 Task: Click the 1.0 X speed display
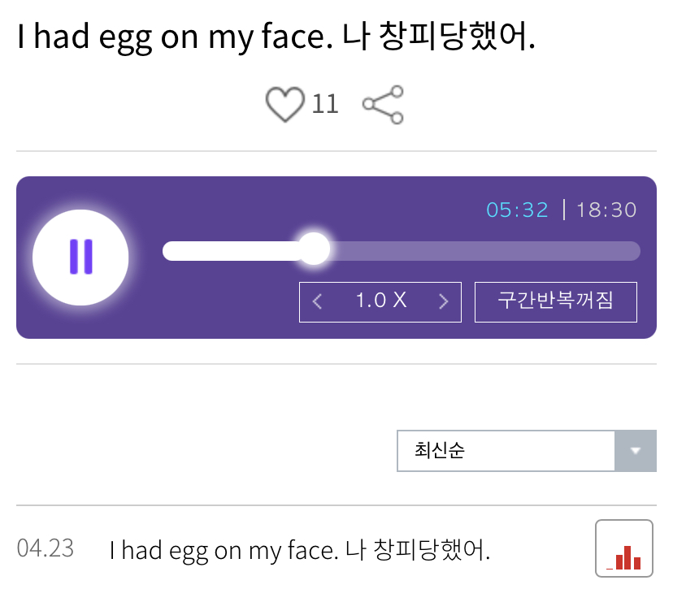pos(380,301)
